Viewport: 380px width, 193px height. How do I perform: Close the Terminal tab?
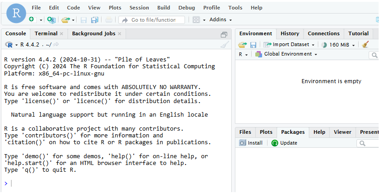click(x=62, y=34)
